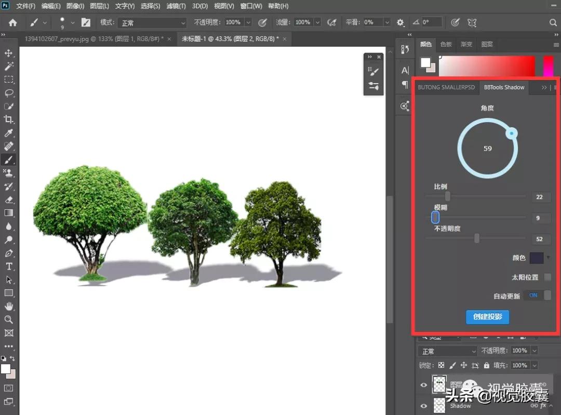Click the shadow 颜色 swatch
Viewport: 561px width, 415px height.
coord(536,258)
